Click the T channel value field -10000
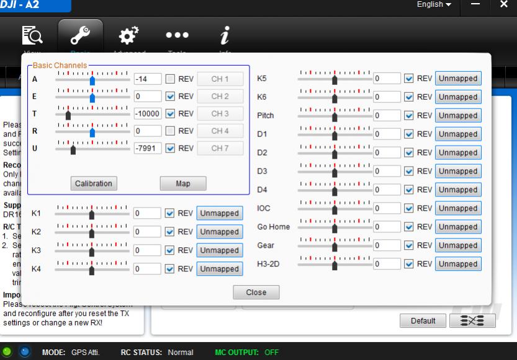This screenshot has width=517, height=360. click(148, 113)
